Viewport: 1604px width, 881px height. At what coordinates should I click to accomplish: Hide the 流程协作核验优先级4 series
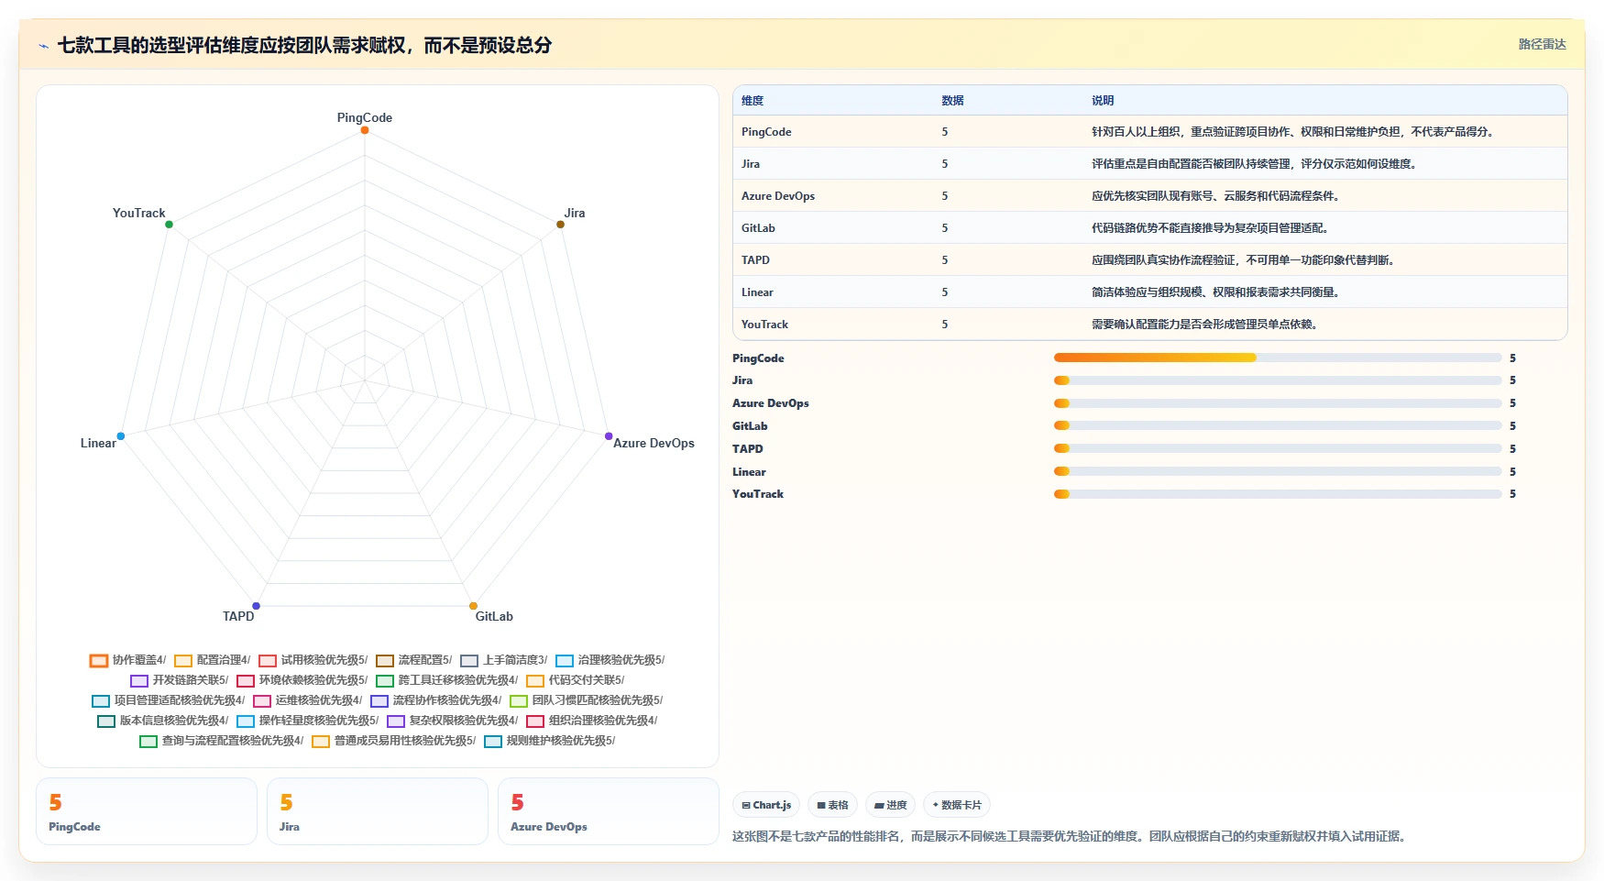click(436, 700)
